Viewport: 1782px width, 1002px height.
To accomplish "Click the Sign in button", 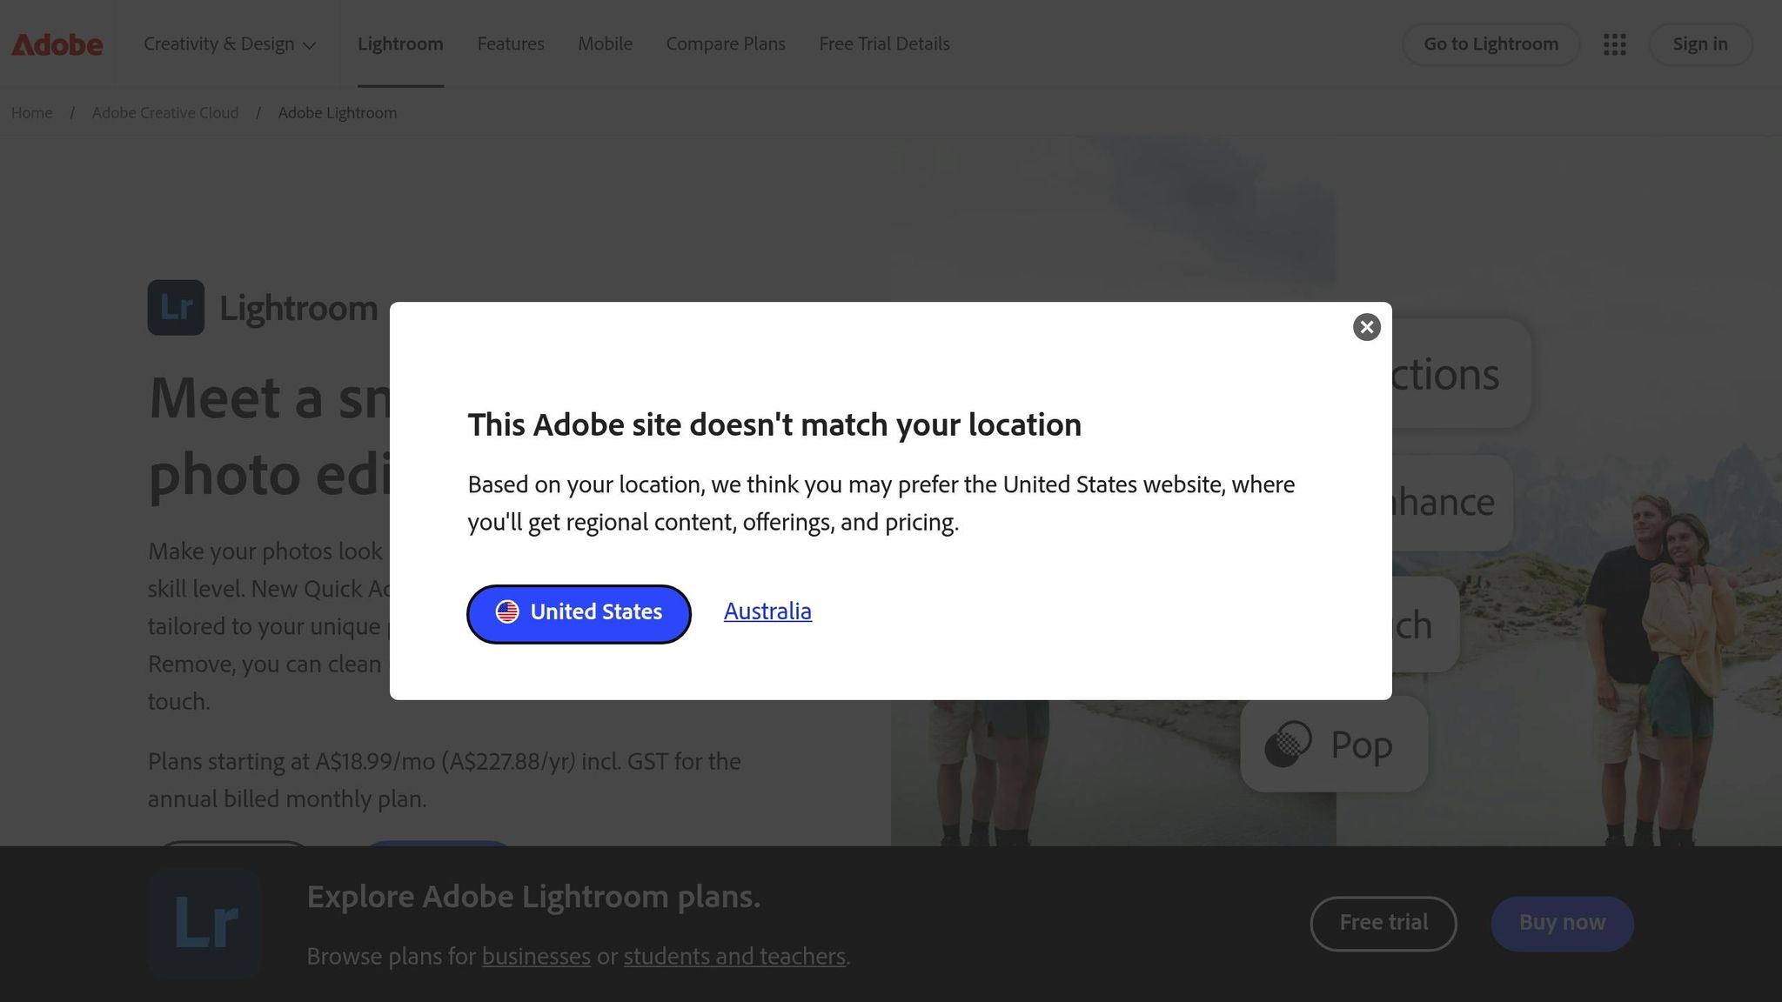I will click(x=1699, y=43).
